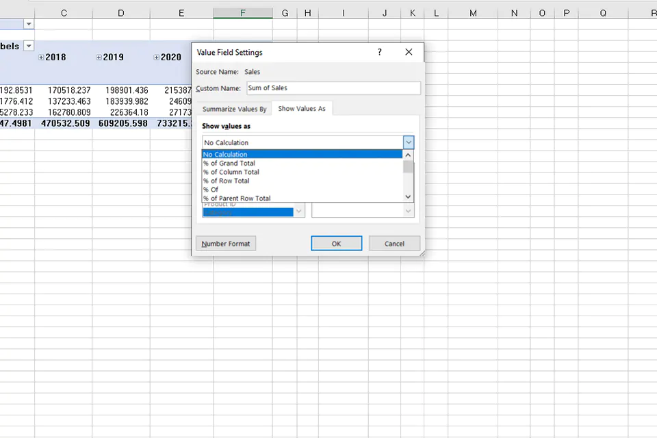Open the Column Labels filter dropdown
Image resolution: width=657 pixels, height=438 pixels.
28,23
